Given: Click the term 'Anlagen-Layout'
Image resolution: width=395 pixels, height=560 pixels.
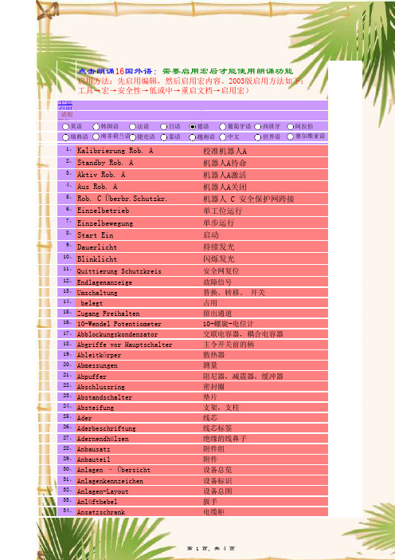Looking at the screenshot, I should point(103,491).
